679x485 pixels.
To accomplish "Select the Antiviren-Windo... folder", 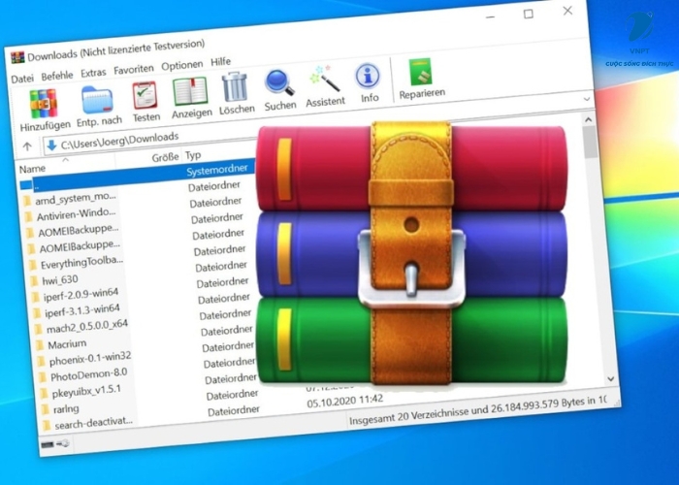I will 77,214.
